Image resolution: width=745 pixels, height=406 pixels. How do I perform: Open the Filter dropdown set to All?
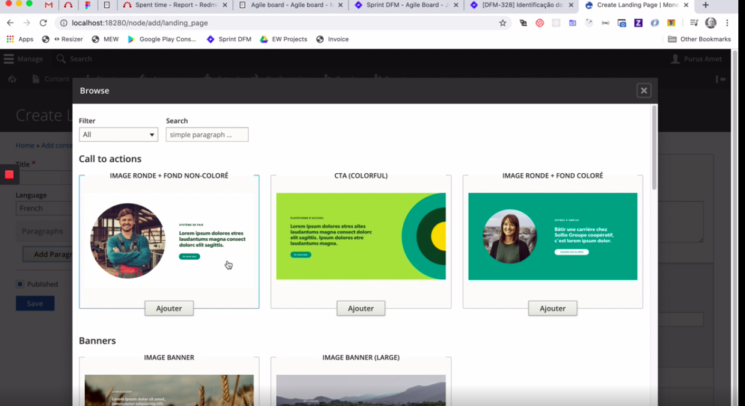point(119,135)
